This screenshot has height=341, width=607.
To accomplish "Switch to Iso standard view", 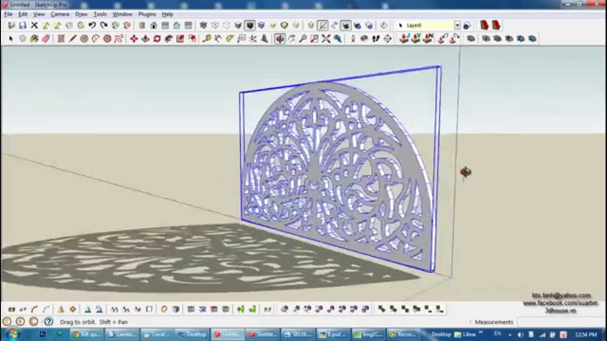I will tap(142, 26).
